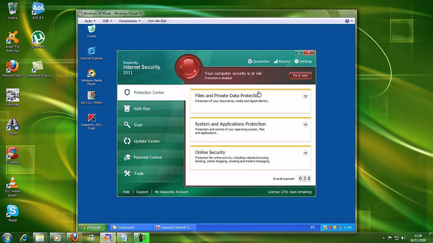The image size is (433, 243).
Task: Select the Mozilla Firefox desktop icon
Action: pyautogui.click(x=12, y=68)
